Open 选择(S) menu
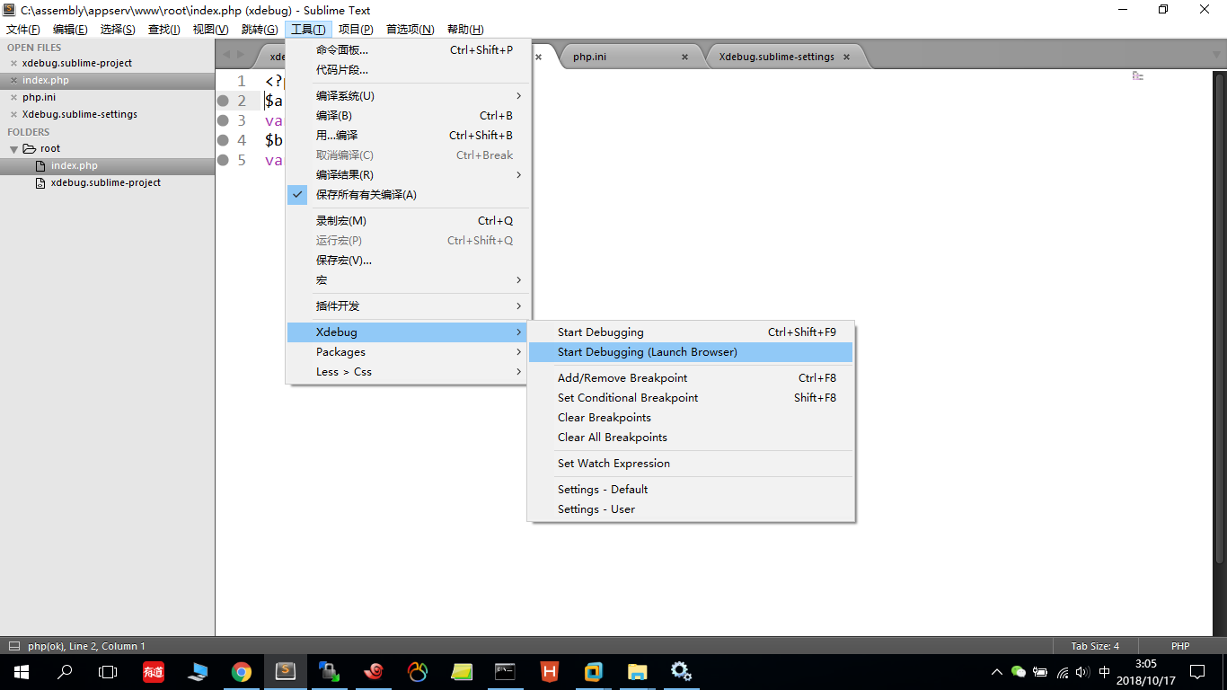The image size is (1227, 690). [x=118, y=30]
